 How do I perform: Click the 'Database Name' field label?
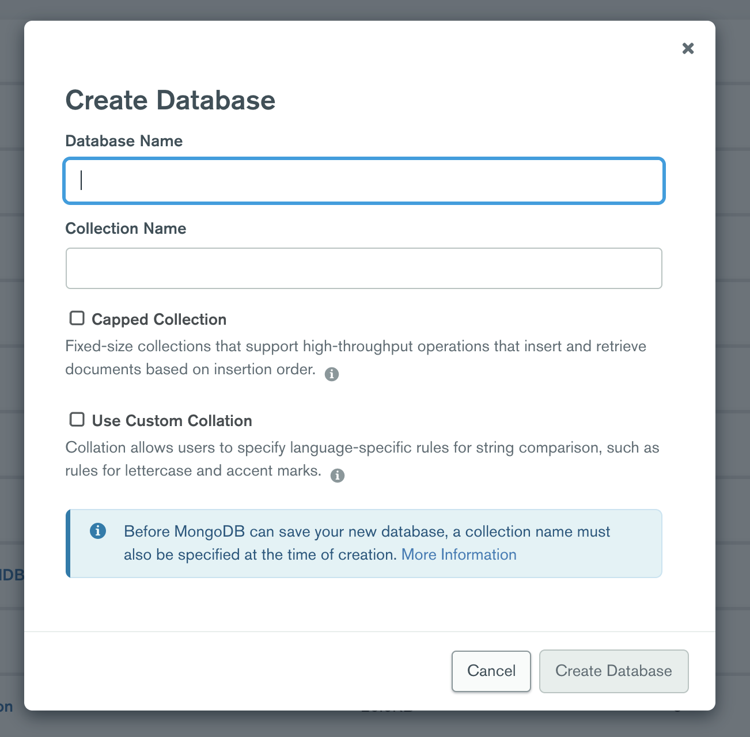point(124,141)
